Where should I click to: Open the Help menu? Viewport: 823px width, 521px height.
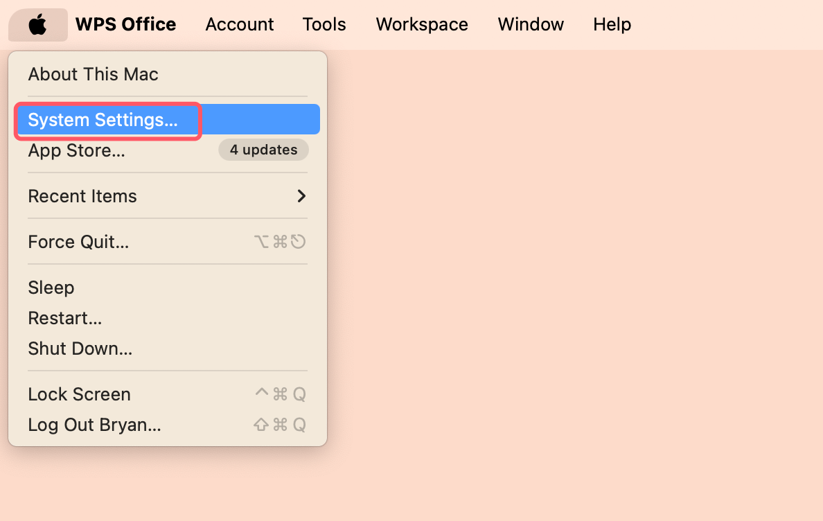pos(612,25)
